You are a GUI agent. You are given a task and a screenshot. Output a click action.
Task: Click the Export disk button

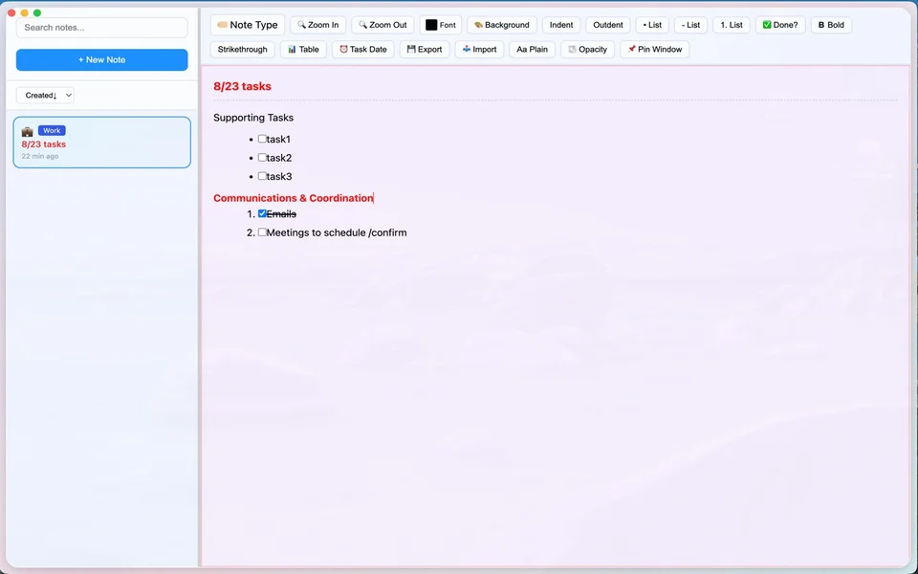[x=425, y=49]
